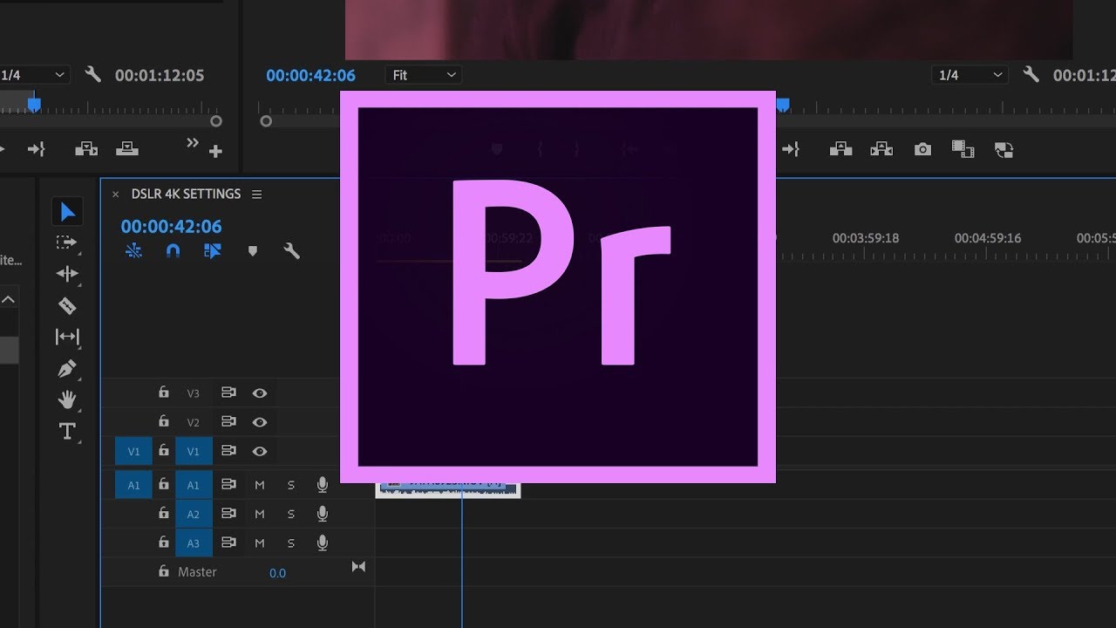Click program monitor blue timecode 00:00:42:06
Viewport: 1116px width, 628px height.
click(311, 76)
